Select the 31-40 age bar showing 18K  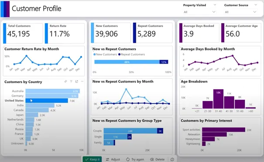[x=218, y=99]
